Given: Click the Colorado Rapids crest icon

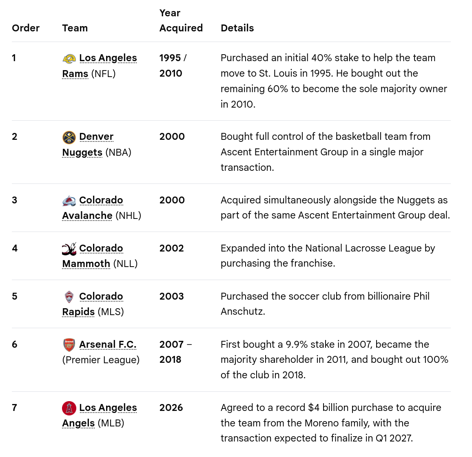Looking at the screenshot, I should (x=69, y=297).
